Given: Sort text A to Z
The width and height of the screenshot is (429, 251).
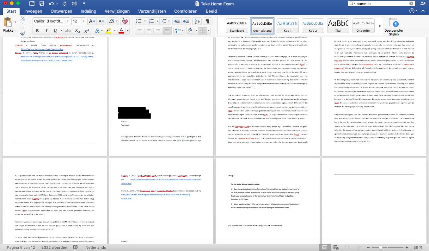Looking at the screenshot, I should 197,21.
